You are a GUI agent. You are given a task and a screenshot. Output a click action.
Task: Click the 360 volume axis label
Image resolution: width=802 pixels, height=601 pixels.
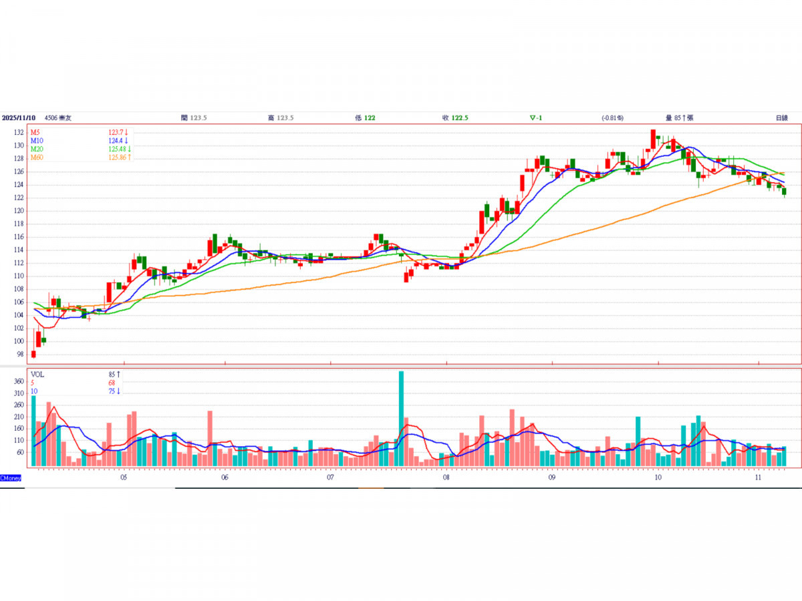[x=19, y=382]
